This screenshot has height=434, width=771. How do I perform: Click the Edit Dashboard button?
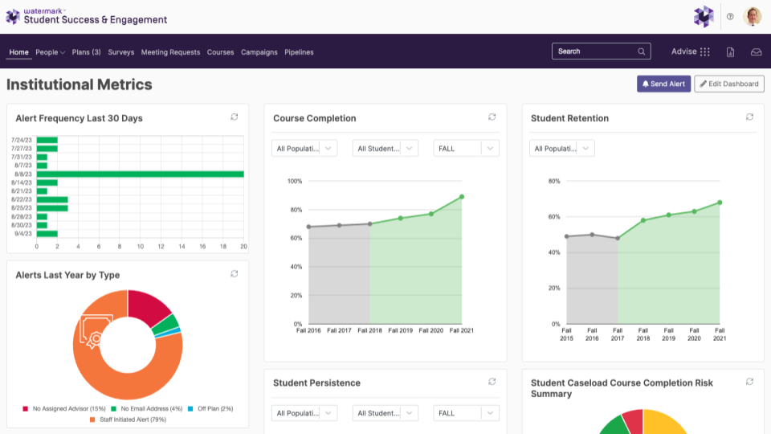[x=729, y=84]
